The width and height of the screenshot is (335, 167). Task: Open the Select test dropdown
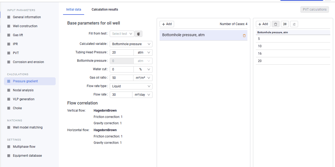coord(122,34)
